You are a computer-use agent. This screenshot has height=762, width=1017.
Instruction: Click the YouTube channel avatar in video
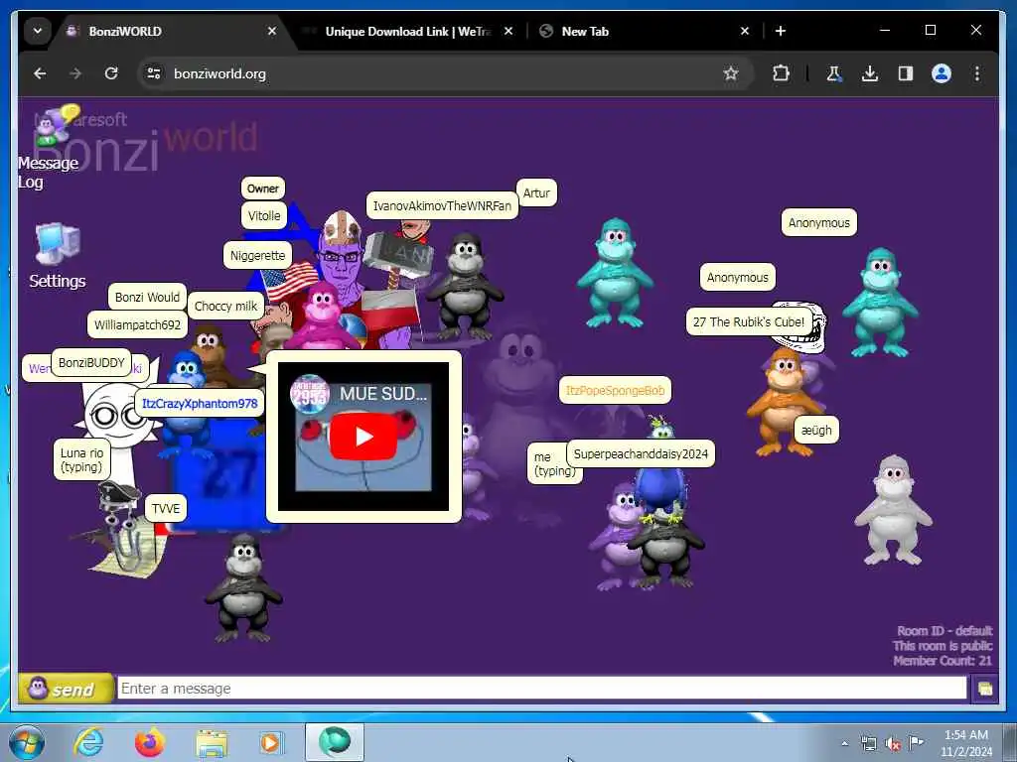[x=310, y=393]
